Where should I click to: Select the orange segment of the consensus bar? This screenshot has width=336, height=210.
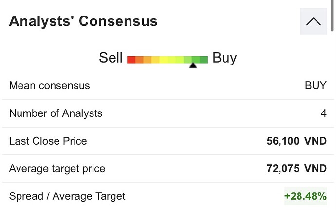point(139,60)
